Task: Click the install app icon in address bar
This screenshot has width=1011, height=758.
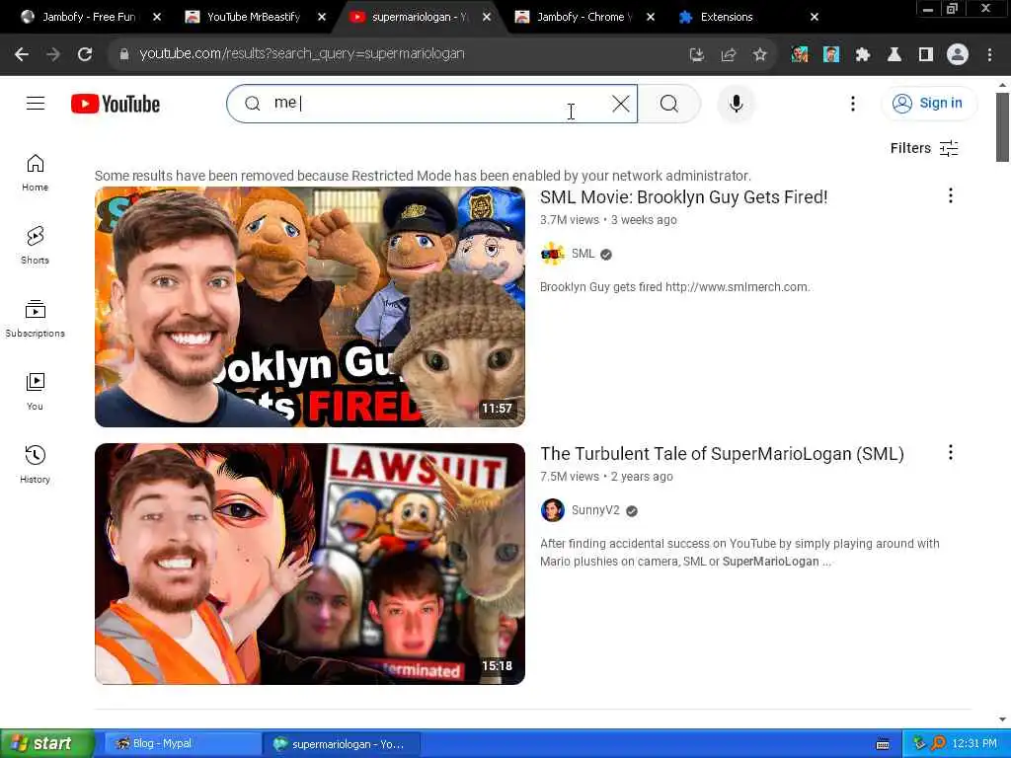Action: (x=696, y=55)
